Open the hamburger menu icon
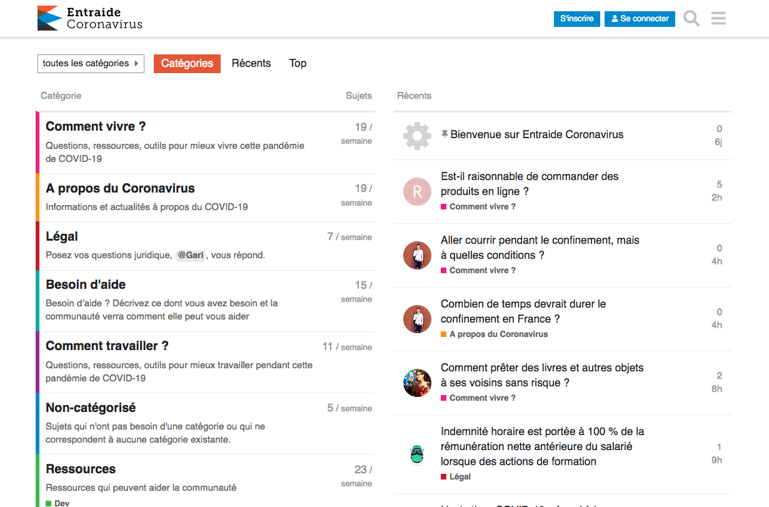Screen dimensions: 769x507 [x=718, y=18]
